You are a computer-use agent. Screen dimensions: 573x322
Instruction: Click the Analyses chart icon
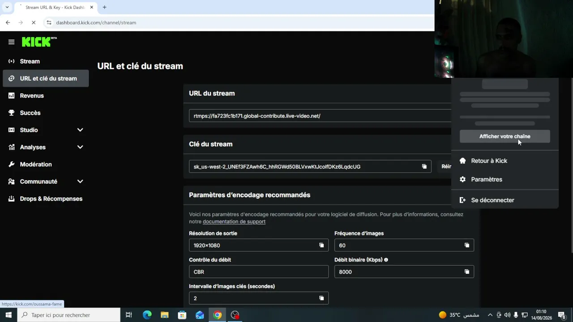(12, 147)
